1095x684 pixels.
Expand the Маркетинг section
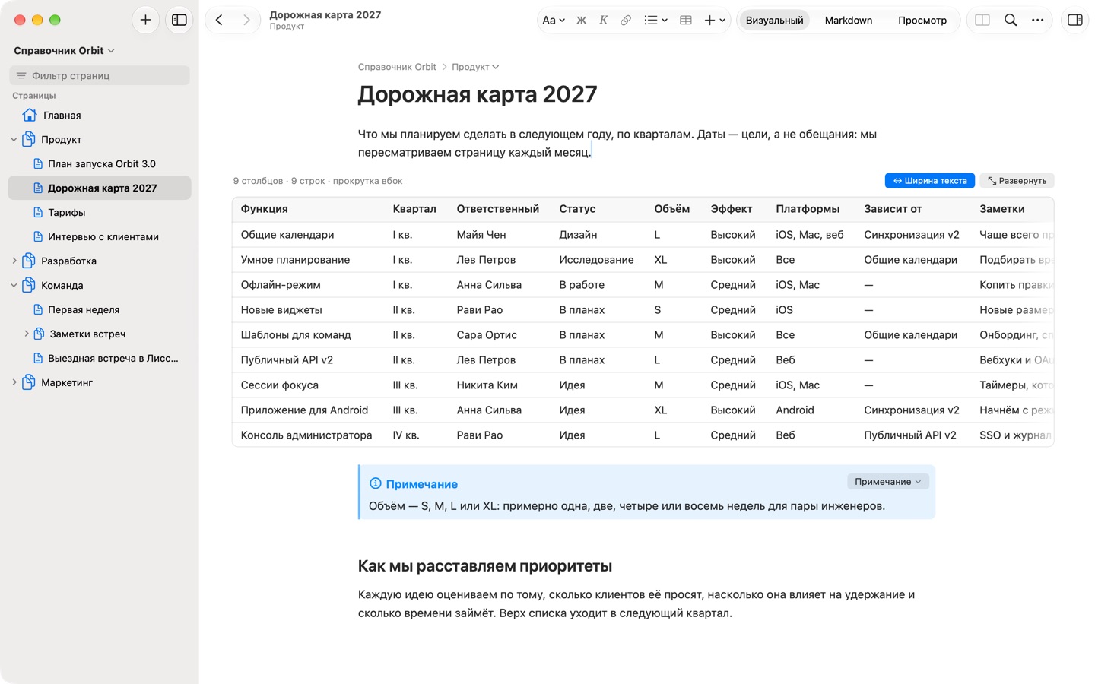coord(14,383)
